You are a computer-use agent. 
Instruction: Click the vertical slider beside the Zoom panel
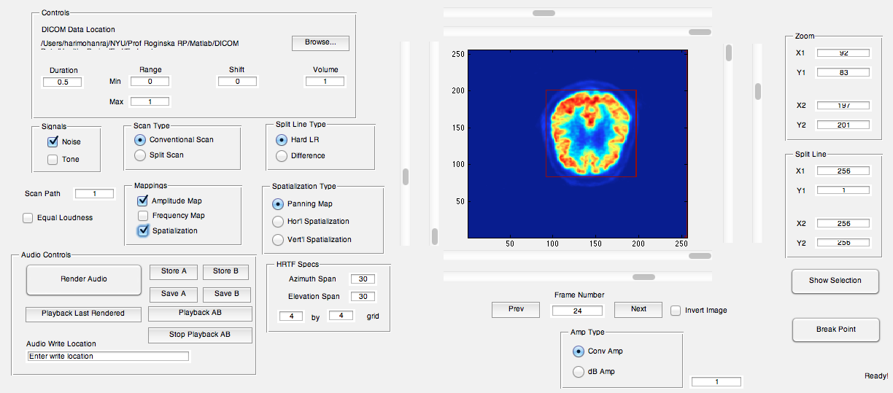pos(757,143)
